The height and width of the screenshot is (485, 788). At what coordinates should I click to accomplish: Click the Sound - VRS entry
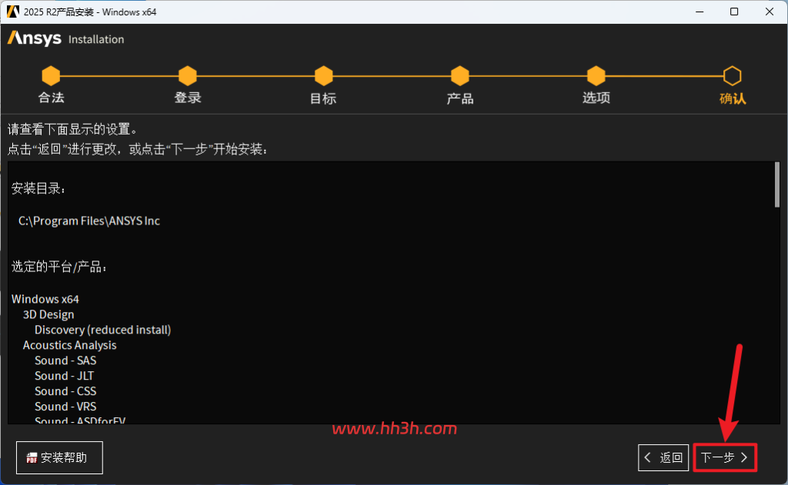tap(65, 407)
